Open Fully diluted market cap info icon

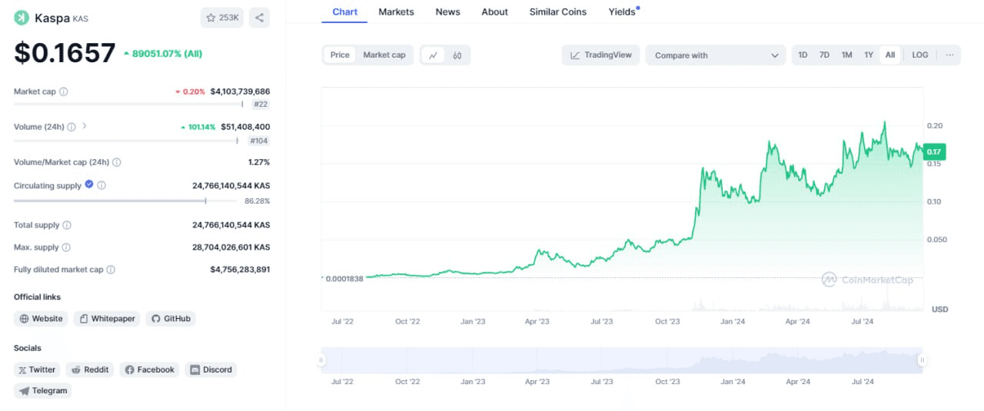[111, 270]
